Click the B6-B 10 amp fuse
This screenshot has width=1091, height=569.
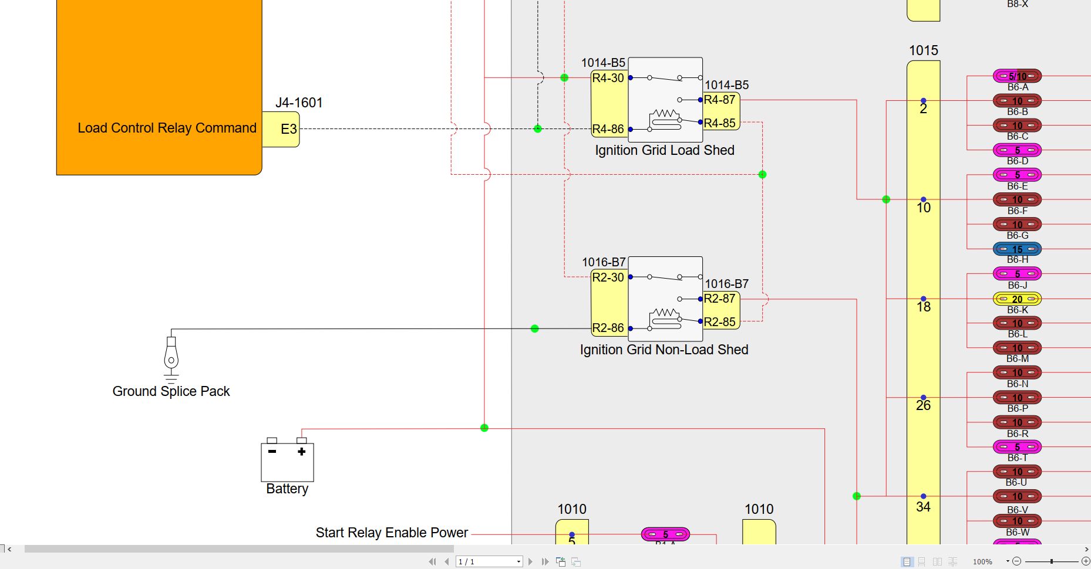(x=1017, y=101)
